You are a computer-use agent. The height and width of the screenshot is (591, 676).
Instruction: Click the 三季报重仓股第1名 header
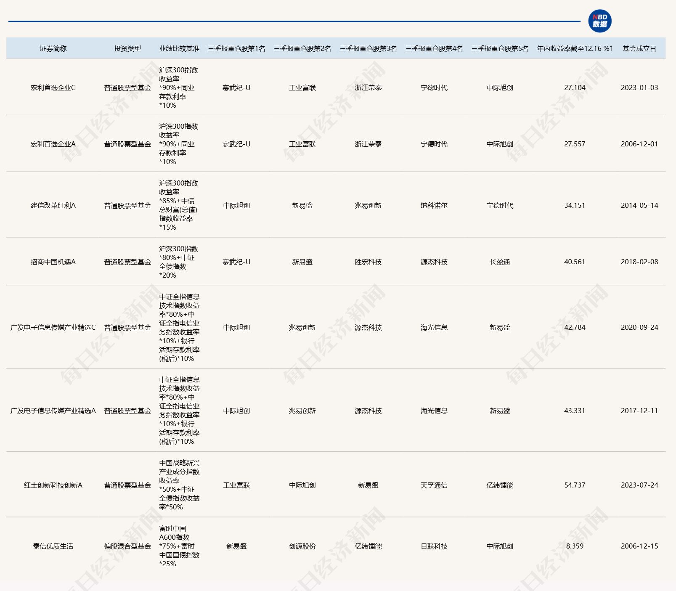pos(236,48)
